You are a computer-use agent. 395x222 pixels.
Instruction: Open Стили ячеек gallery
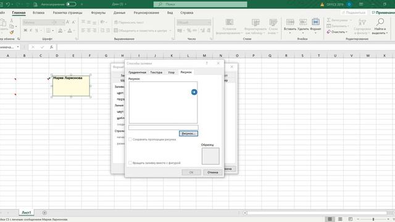pyautogui.click(x=273, y=27)
